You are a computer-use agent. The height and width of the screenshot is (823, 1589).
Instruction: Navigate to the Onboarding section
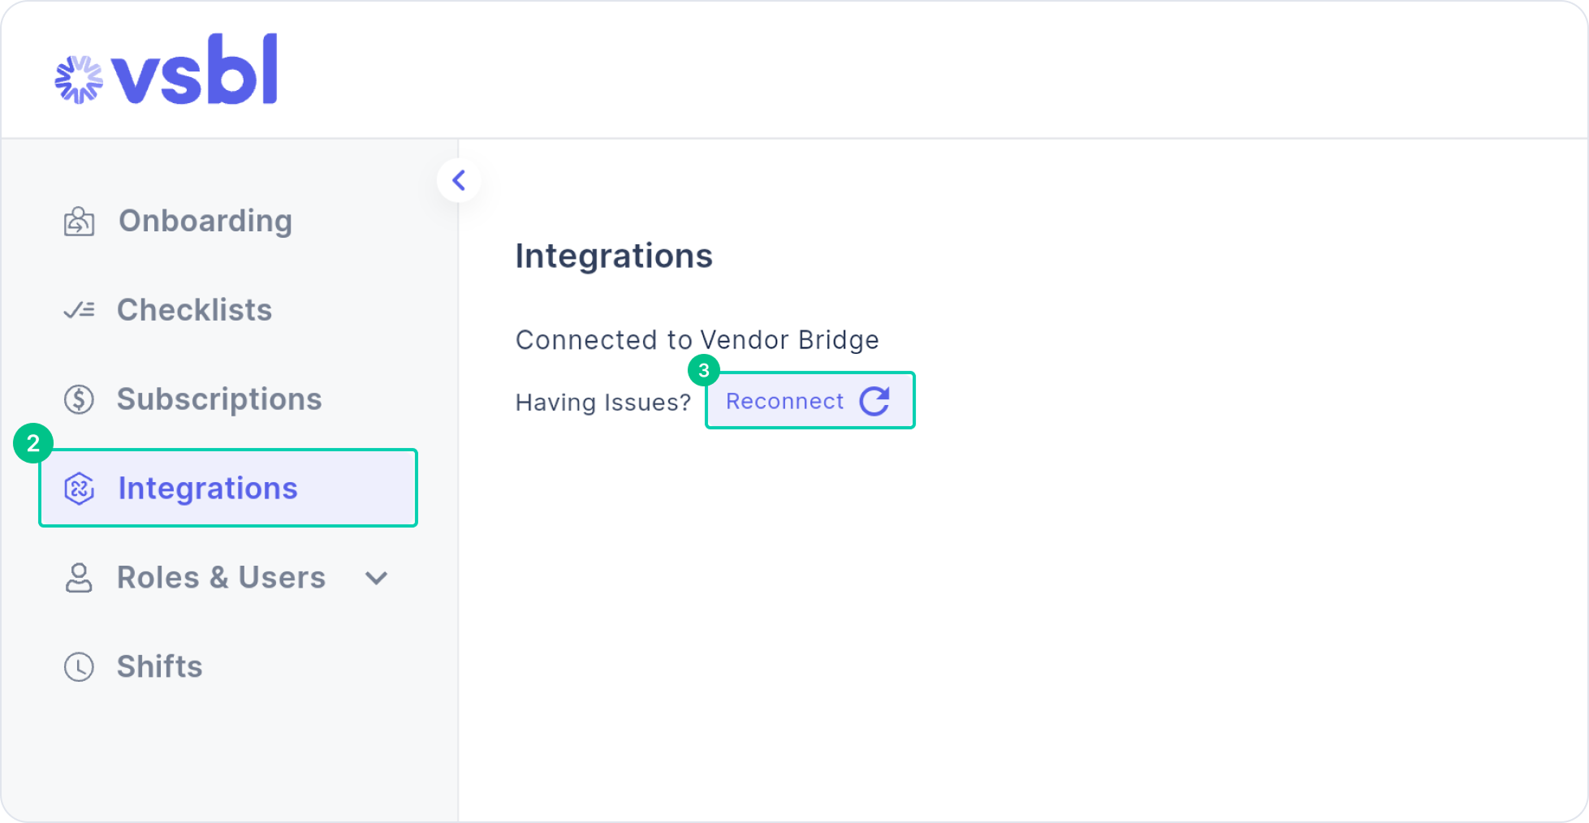[205, 220]
